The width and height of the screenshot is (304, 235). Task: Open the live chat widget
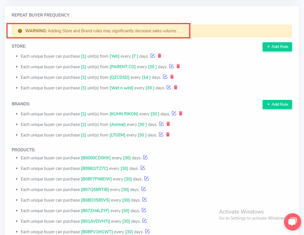(x=293, y=222)
